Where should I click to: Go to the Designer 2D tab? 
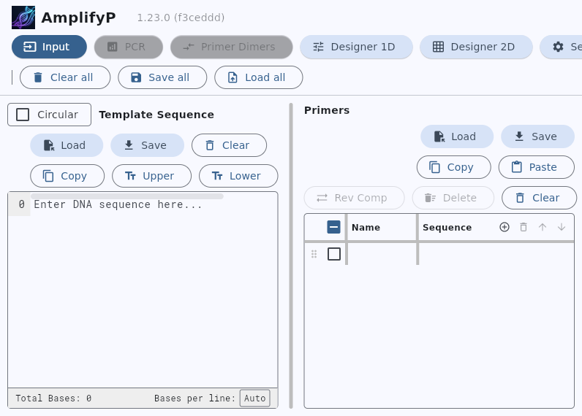[x=476, y=47]
